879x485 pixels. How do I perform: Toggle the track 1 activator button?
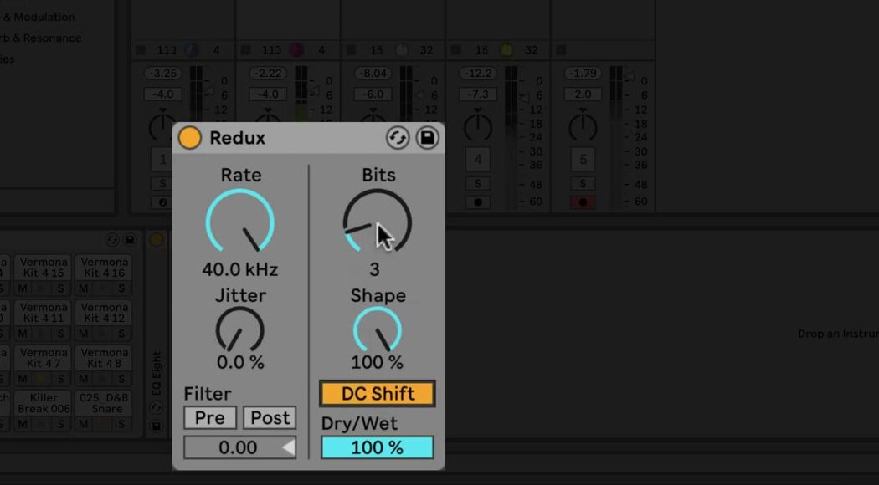click(162, 160)
